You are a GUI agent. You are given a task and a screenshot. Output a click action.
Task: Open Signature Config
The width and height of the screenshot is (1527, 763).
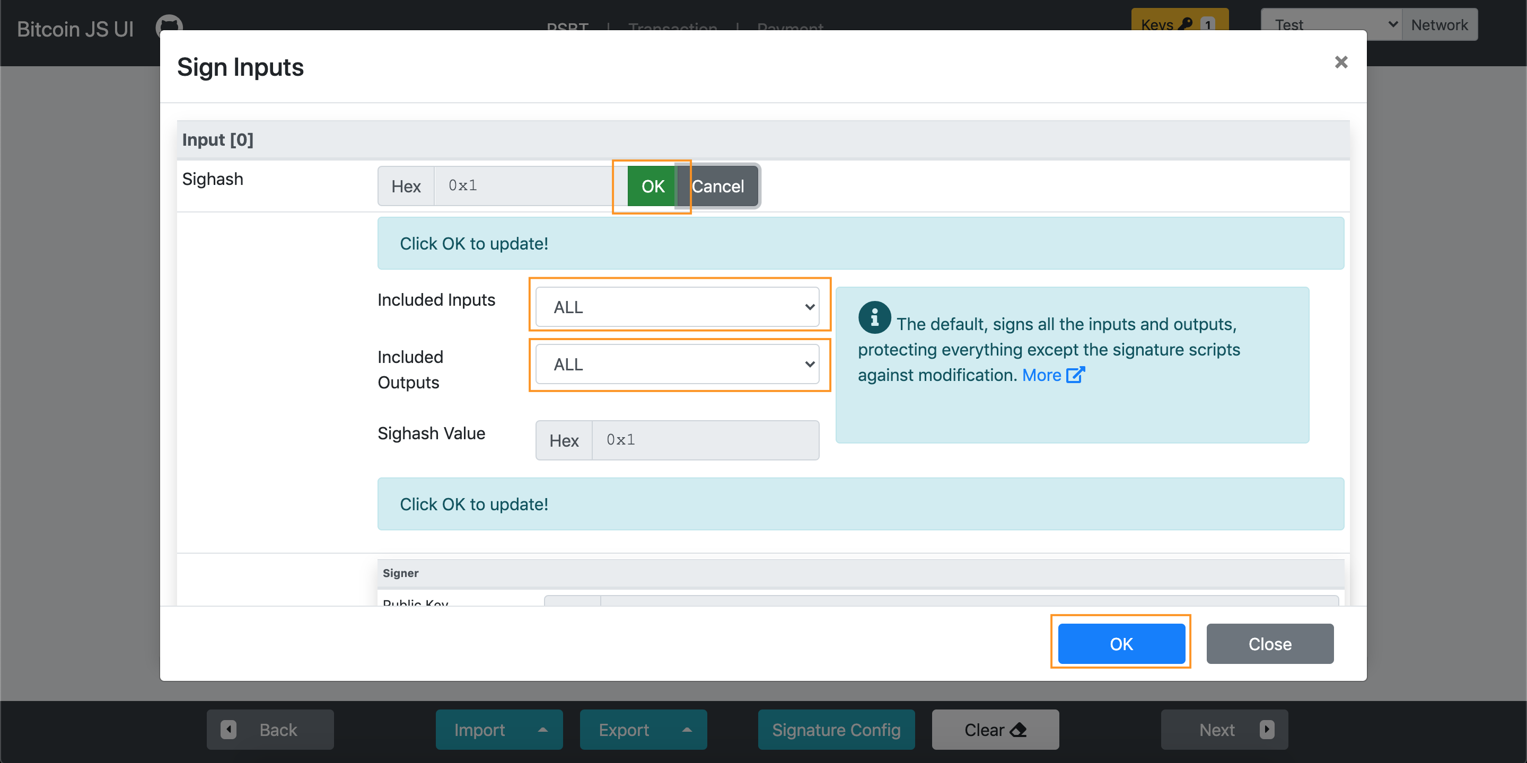836,729
